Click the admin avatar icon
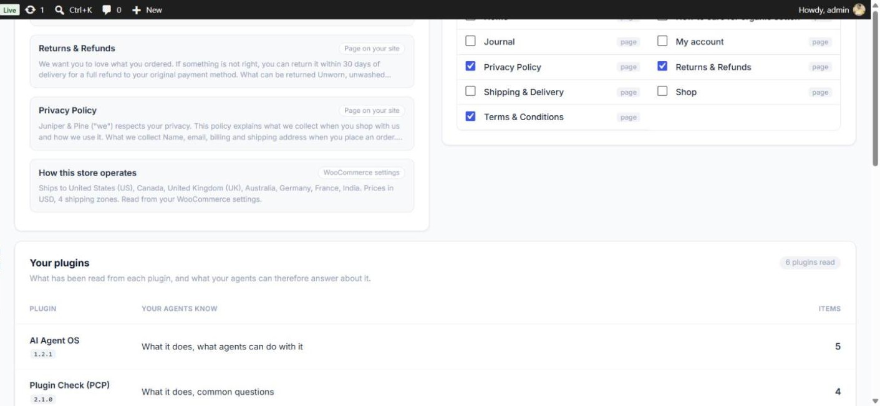 pyautogui.click(x=859, y=9)
